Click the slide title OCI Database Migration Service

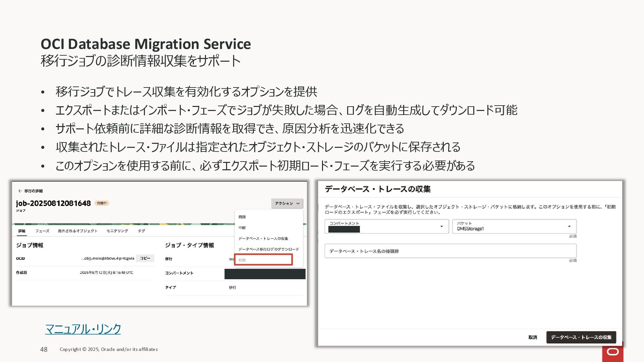146,44
